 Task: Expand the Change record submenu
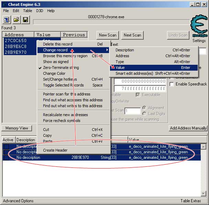pos(73,50)
